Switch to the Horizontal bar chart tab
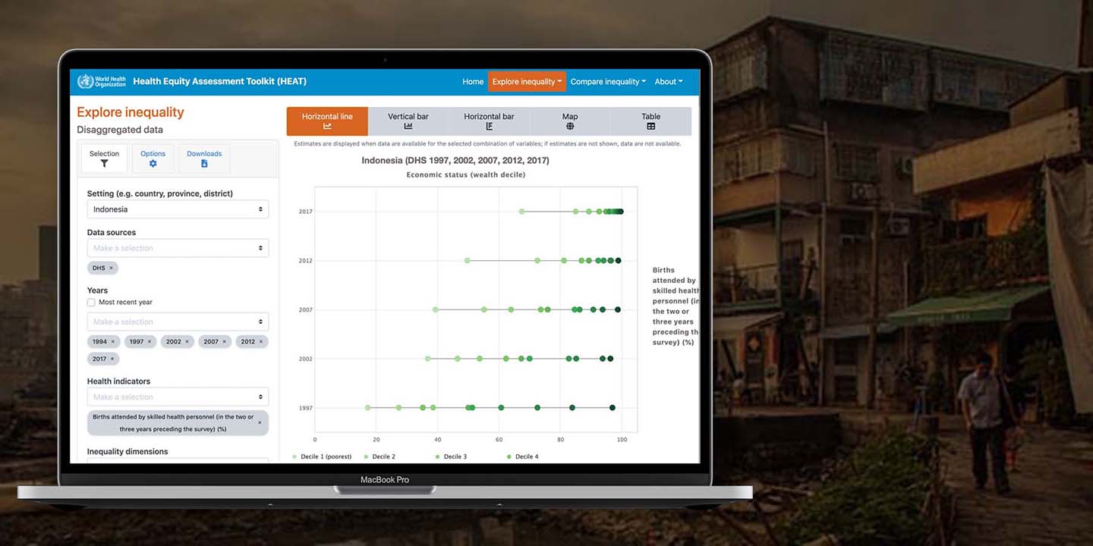Viewport: 1093px width, 546px height. click(489, 121)
